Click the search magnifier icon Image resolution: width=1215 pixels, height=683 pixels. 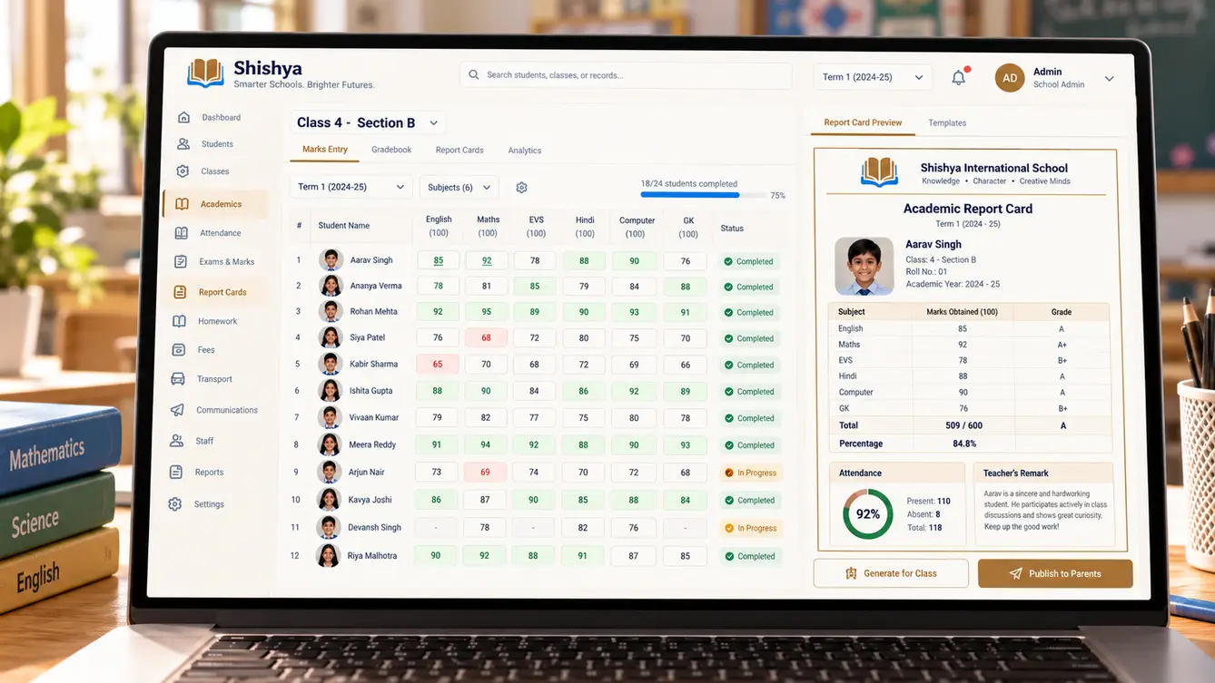point(474,74)
